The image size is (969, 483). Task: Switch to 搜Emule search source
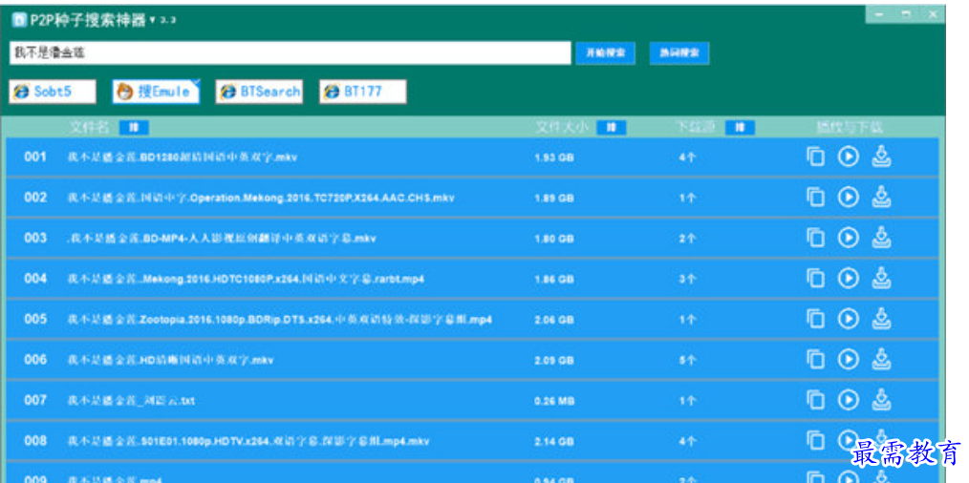pos(157,92)
